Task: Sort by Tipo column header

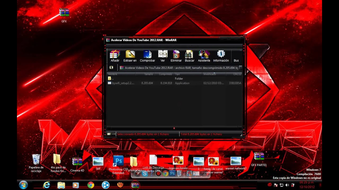Action: tap(188, 74)
